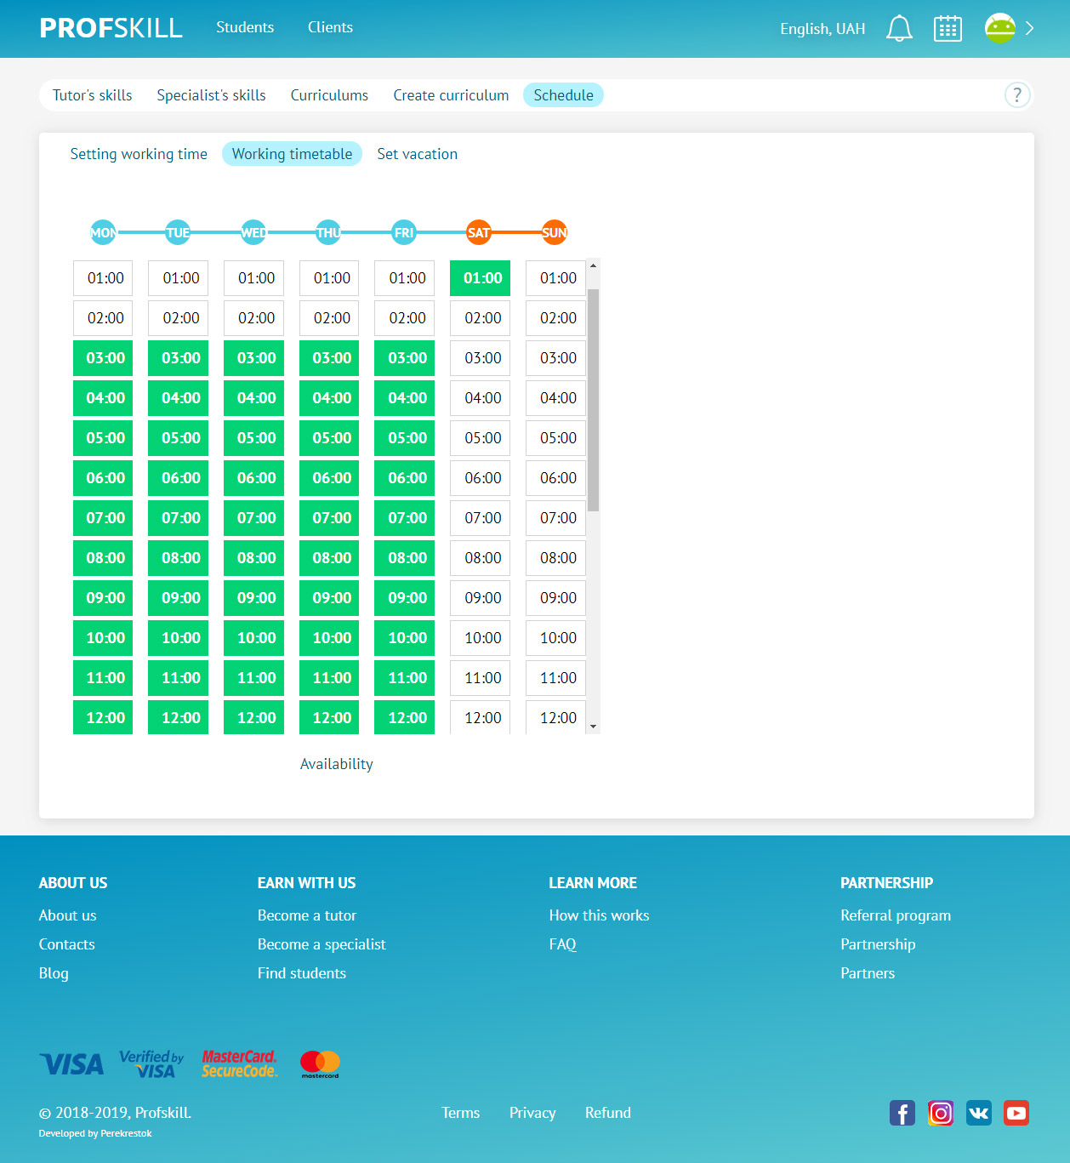Open the Students menu
The height and width of the screenshot is (1163, 1070).
(x=245, y=27)
